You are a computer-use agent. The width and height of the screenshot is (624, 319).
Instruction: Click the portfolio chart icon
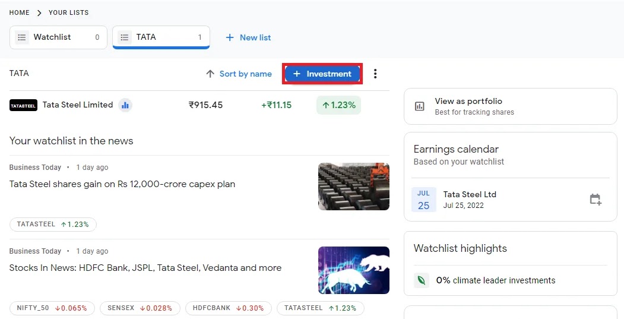point(419,106)
